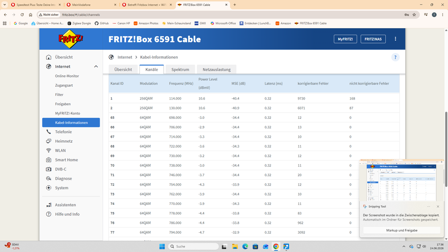The image size is (448, 252).
Task: Click the Assistenten icon
Action: pyautogui.click(x=48, y=205)
